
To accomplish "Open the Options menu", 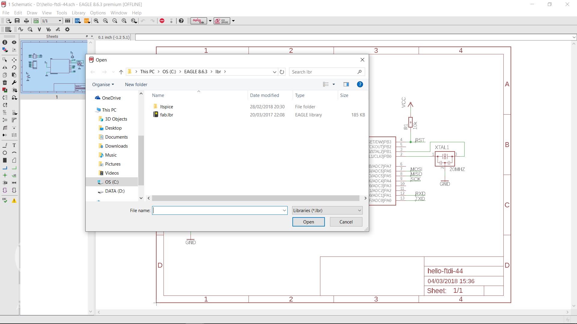I will 98,13.
